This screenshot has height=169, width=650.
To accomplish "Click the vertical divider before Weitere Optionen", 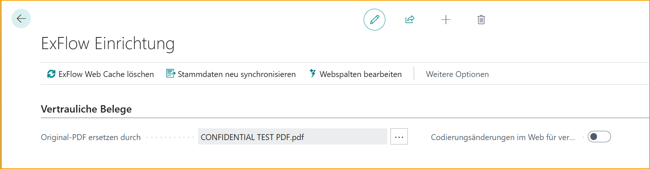I will (x=414, y=73).
